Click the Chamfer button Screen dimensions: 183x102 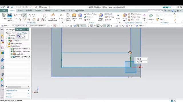click(x=109, y=14)
